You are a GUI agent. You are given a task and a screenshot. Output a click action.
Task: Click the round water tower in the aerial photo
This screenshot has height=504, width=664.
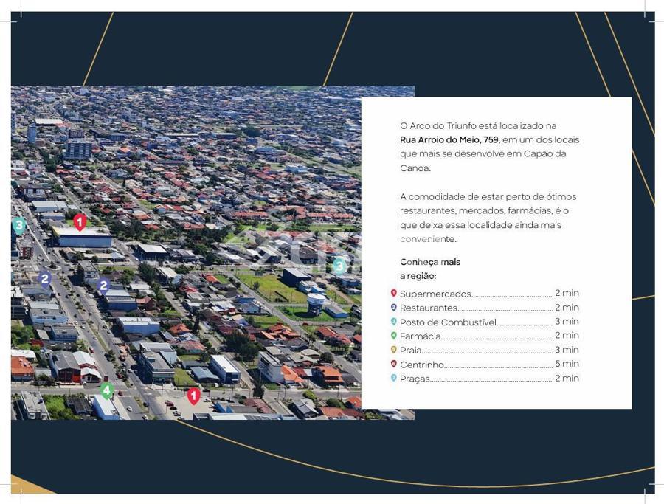(x=316, y=302)
